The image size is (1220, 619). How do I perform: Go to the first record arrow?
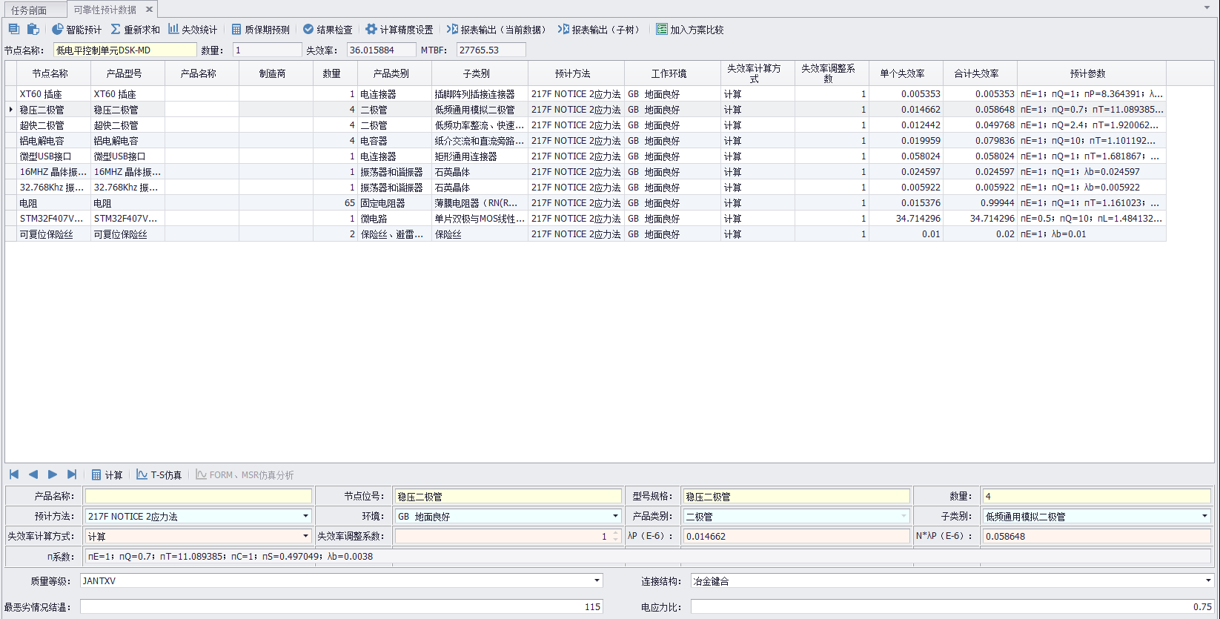(14, 474)
